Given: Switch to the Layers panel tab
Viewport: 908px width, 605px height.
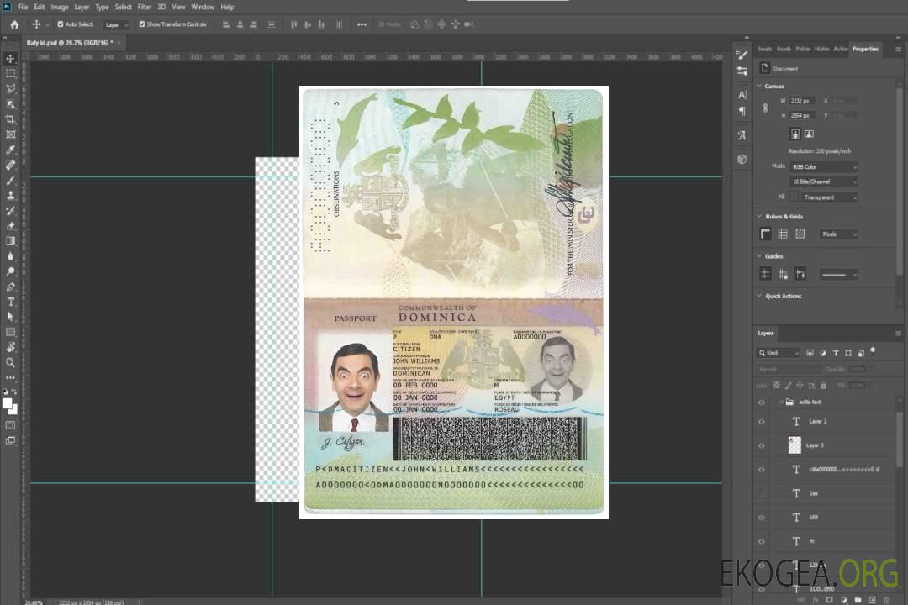Looking at the screenshot, I should (x=766, y=333).
